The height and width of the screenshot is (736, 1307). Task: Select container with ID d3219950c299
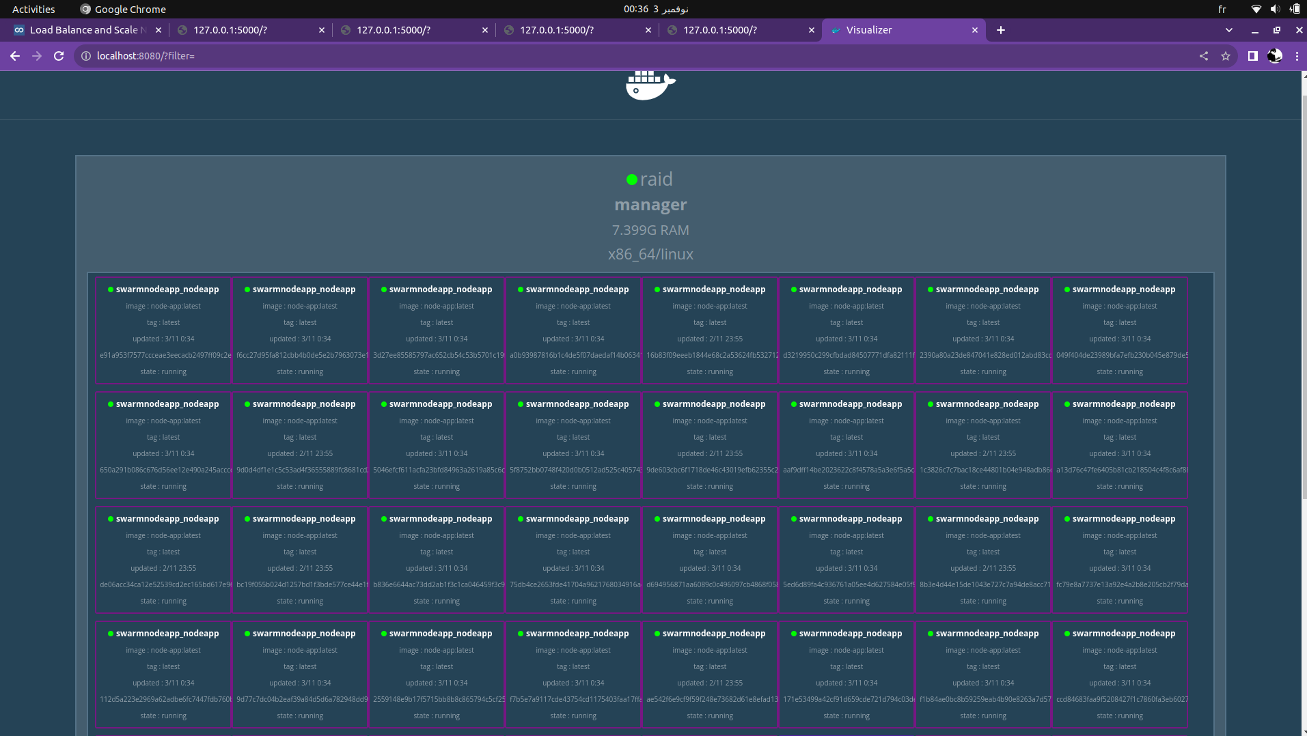pos(847,330)
